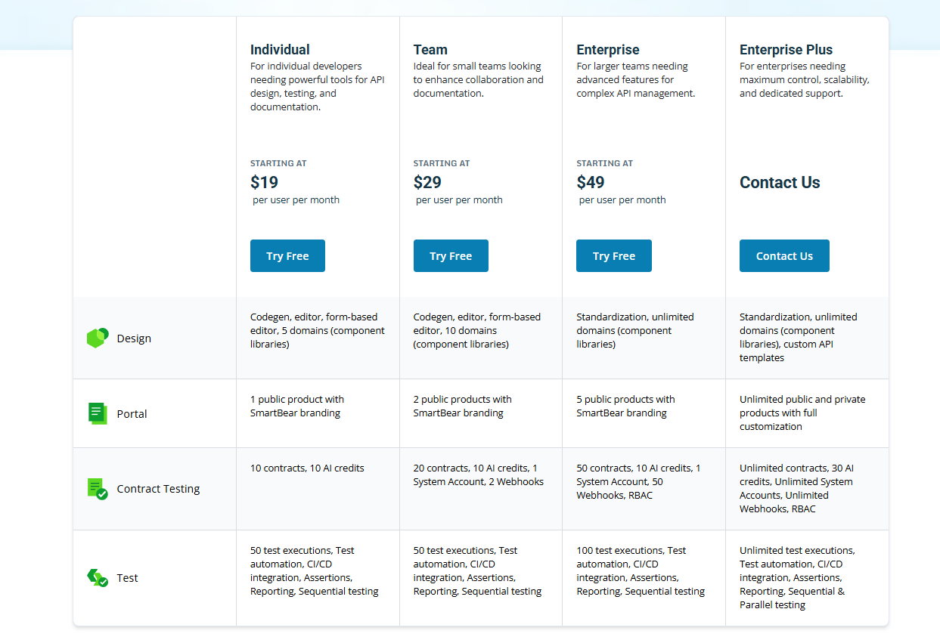Click the Test row label
This screenshot has width=940, height=643.
point(127,578)
